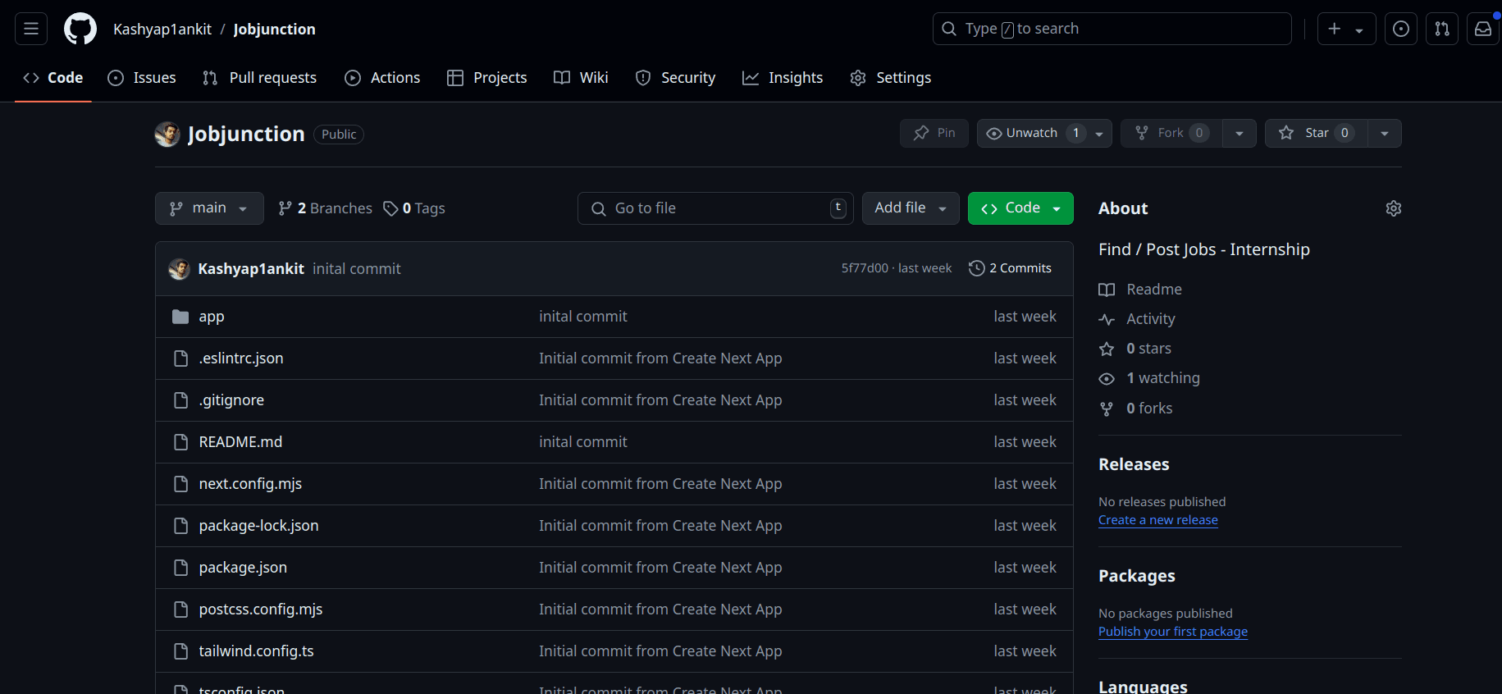This screenshot has width=1502, height=694.
Task: Open About settings gear icon
Action: point(1394,208)
